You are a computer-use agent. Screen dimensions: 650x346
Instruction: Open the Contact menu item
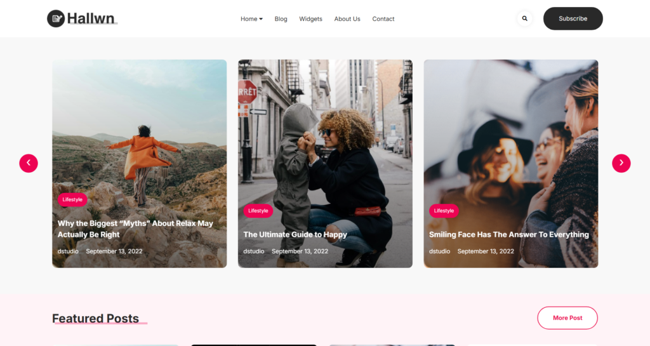click(383, 19)
